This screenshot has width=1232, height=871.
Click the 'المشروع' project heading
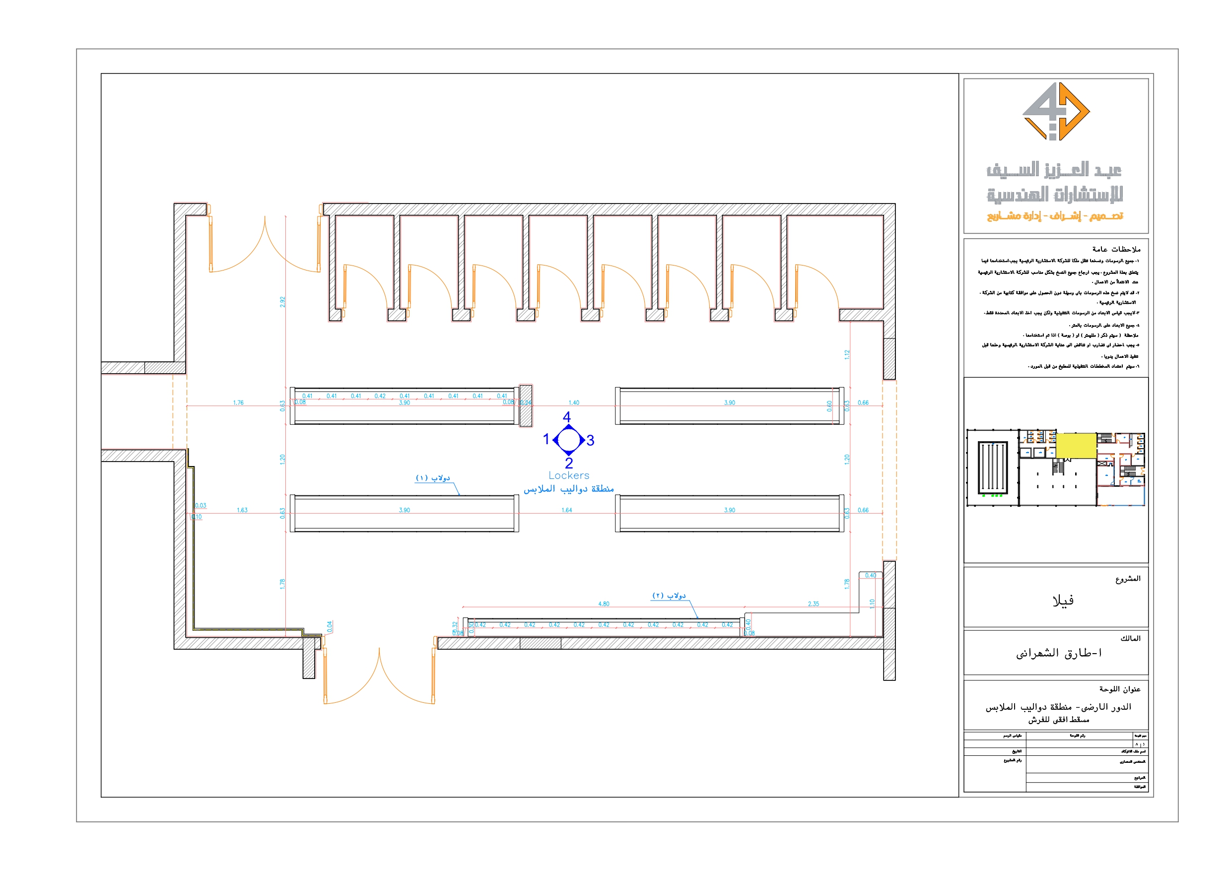(x=1128, y=579)
